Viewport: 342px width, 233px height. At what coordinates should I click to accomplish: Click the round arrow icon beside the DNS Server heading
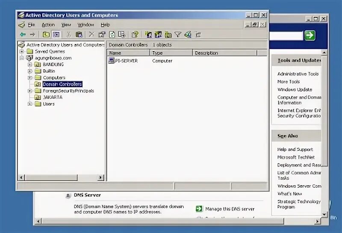68,196
